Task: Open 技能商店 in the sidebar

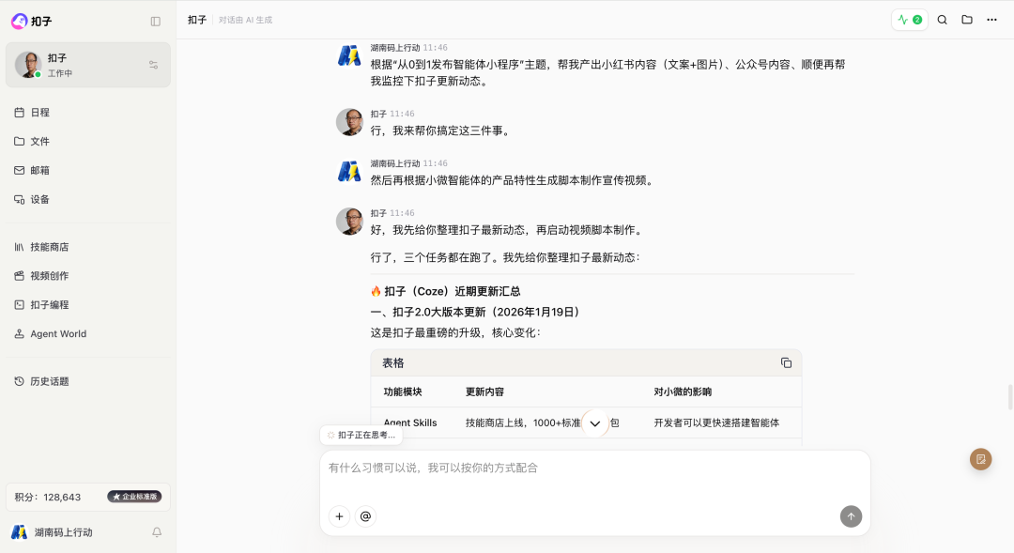Action: coord(88,247)
